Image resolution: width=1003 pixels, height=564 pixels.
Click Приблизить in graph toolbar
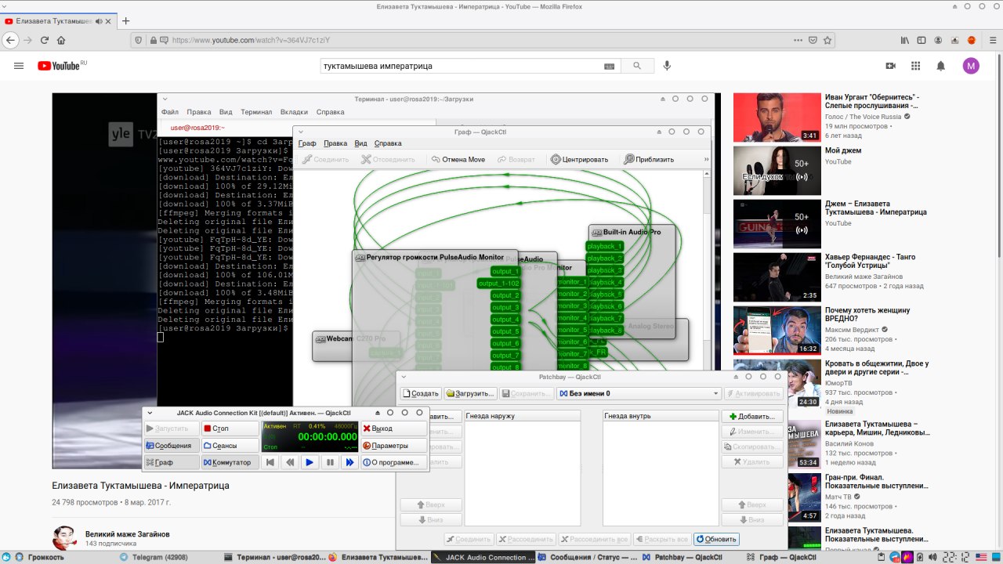[x=649, y=159]
